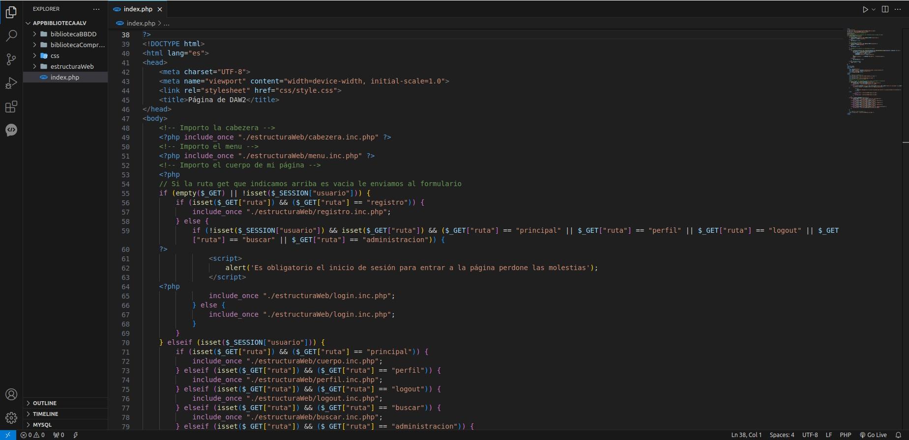Expand the estructuraWeb folder

point(65,66)
